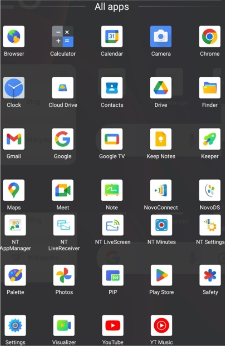Open Google Photos
The height and width of the screenshot is (346, 225).
coord(64,275)
